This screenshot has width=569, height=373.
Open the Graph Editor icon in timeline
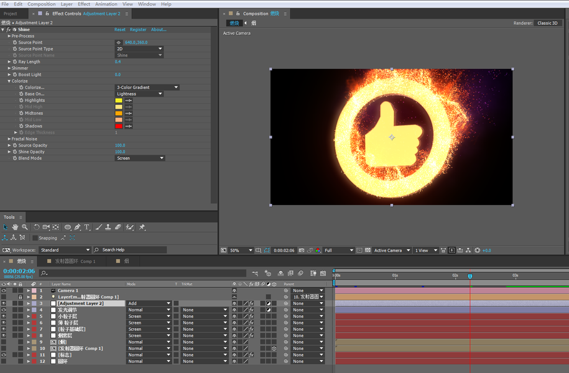tap(323, 273)
